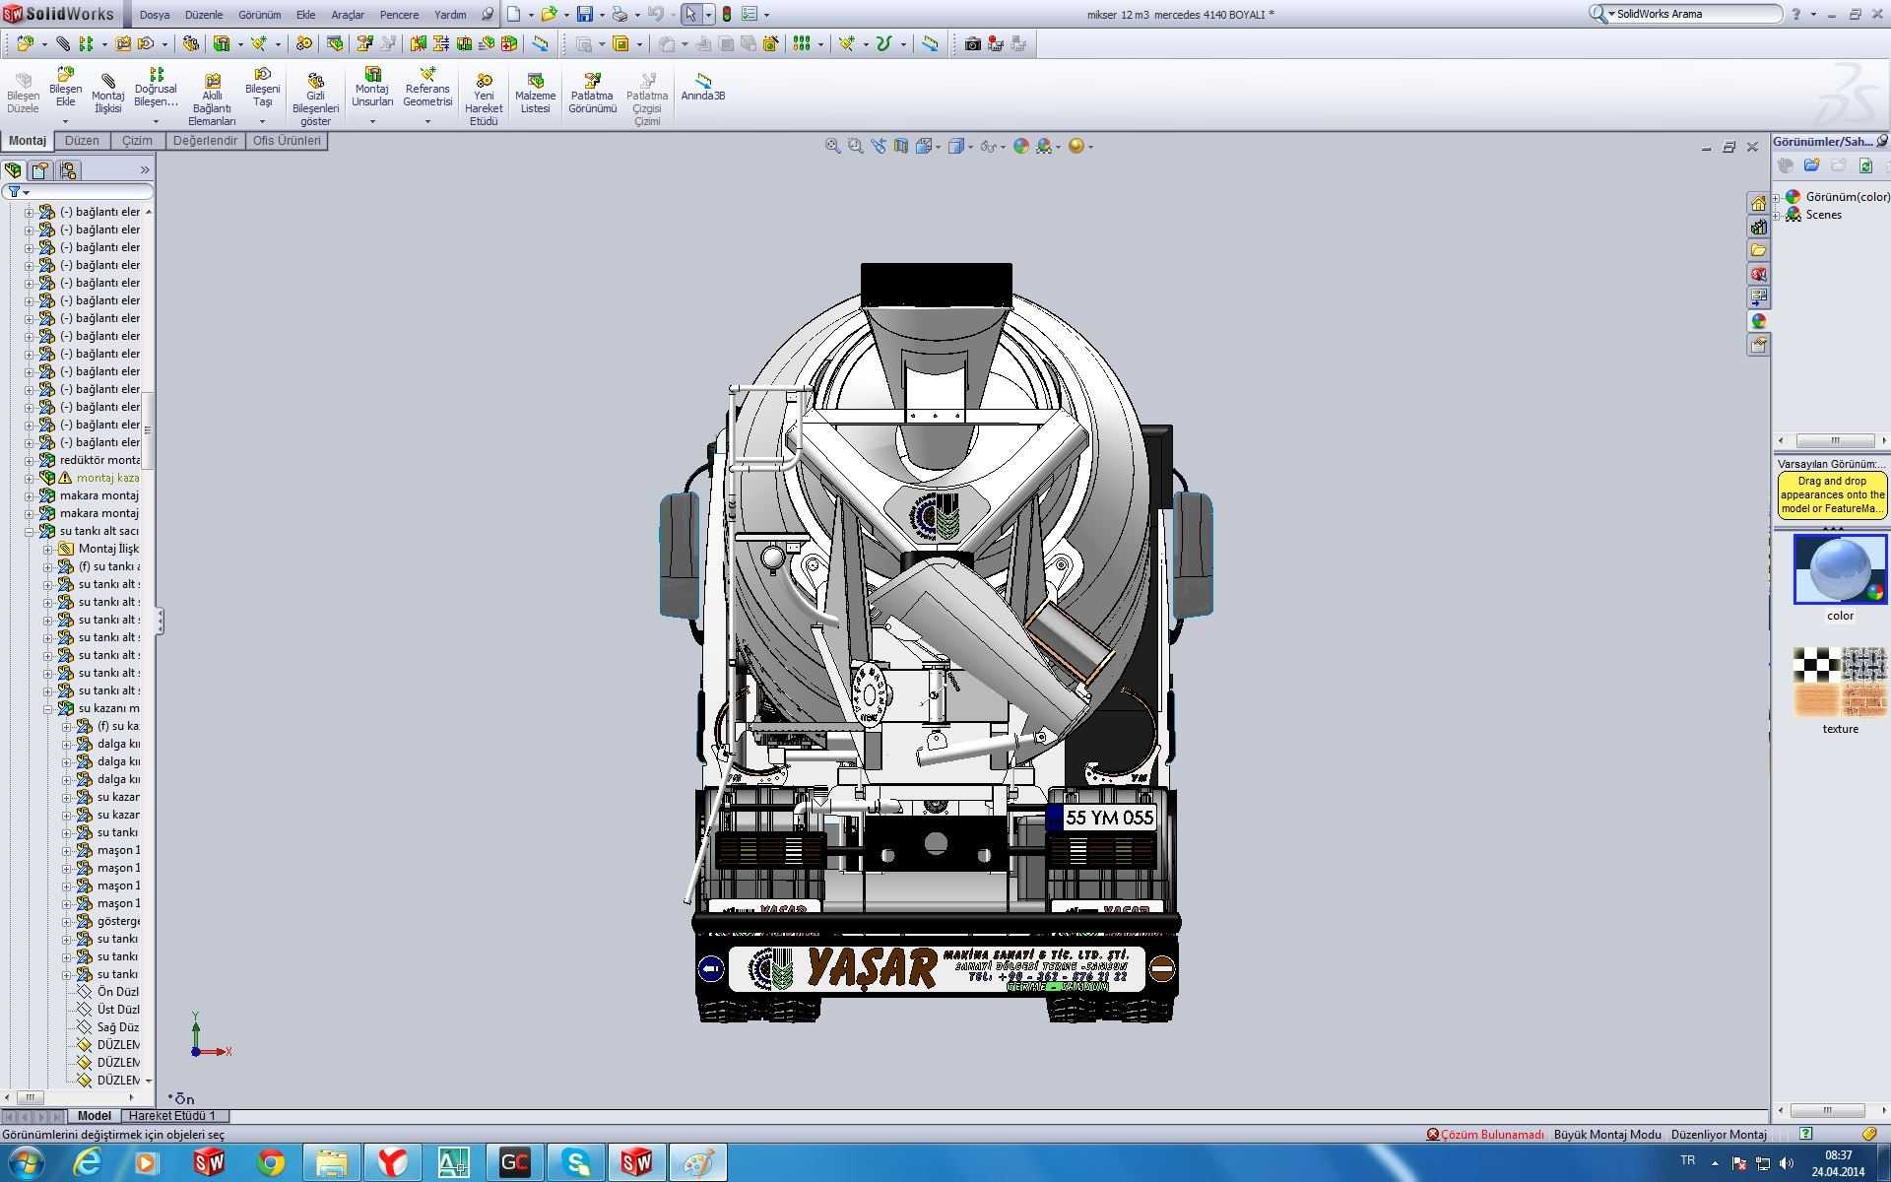Collapse the su kazanı m subassembly node
The width and height of the screenshot is (1891, 1182).
tap(47, 708)
